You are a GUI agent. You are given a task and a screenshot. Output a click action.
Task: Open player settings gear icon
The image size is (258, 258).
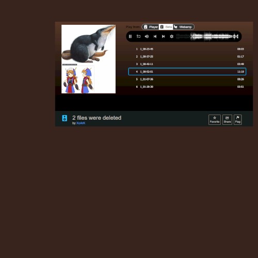(171, 37)
